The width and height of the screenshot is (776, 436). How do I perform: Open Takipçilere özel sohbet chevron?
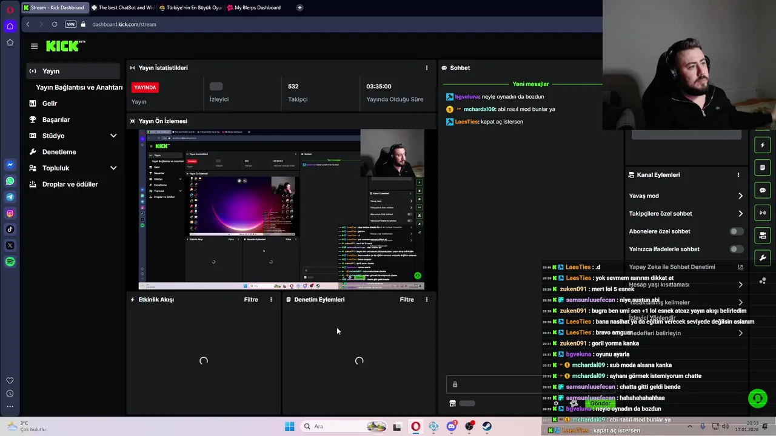(x=740, y=214)
